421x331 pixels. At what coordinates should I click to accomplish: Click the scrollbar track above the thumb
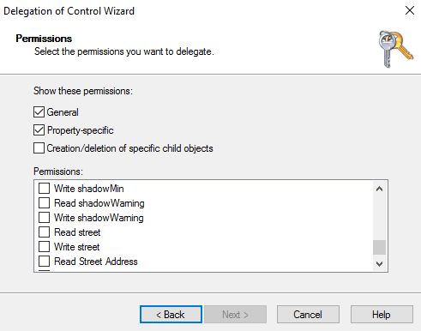pyautogui.click(x=379, y=218)
